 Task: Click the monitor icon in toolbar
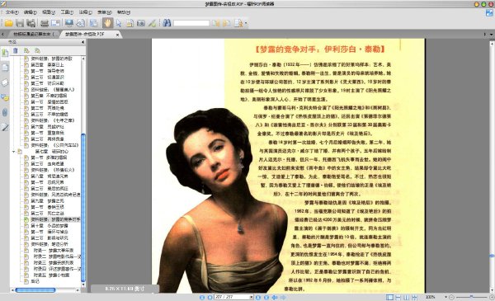coord(69,23)
